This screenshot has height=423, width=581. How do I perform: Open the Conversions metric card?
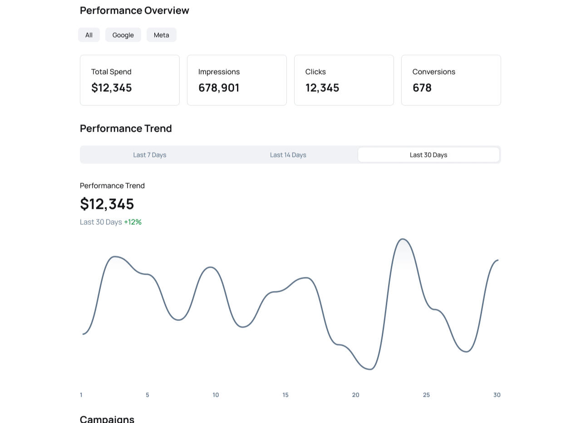[x=451, y=80]
